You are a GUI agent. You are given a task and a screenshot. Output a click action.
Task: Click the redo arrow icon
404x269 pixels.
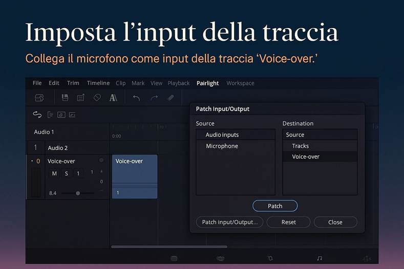coord(154,98)
